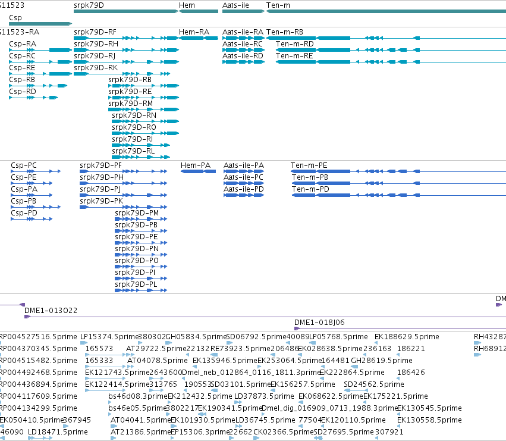The width and height of the screenshot is (506, 441).
Task: Choose the Ten-m-PE protein
Action: 398,171
